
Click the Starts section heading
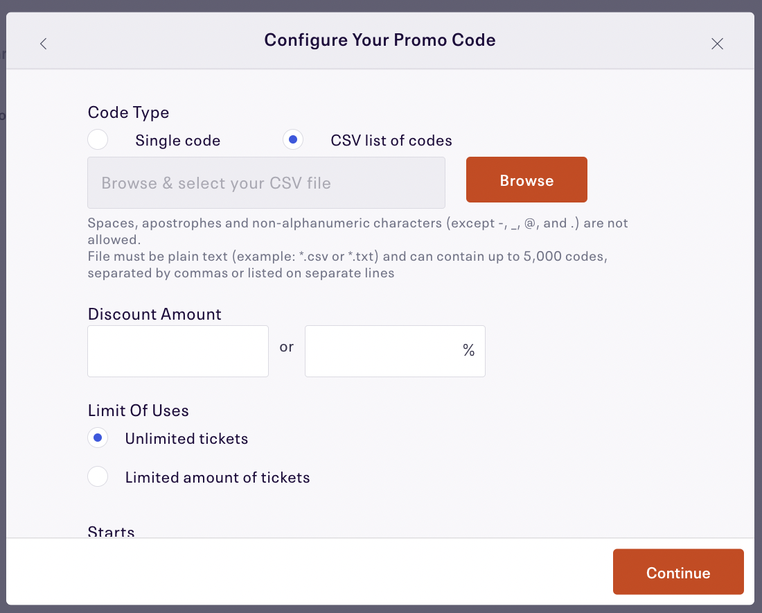[112, 531]
